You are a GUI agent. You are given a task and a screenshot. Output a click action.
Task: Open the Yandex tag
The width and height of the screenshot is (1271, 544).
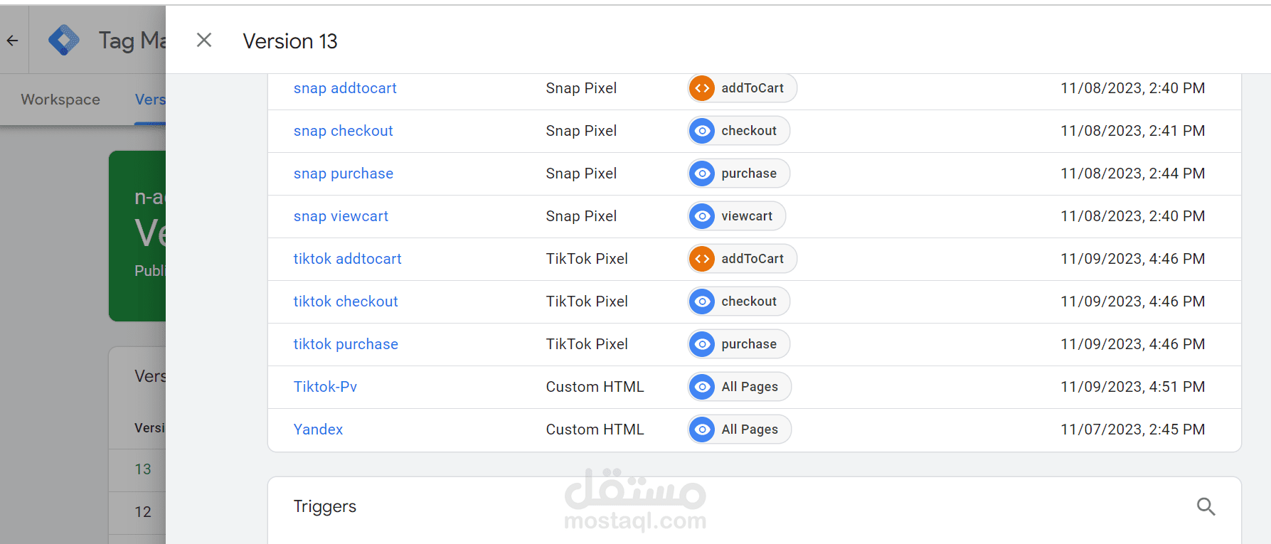[318, 430]
